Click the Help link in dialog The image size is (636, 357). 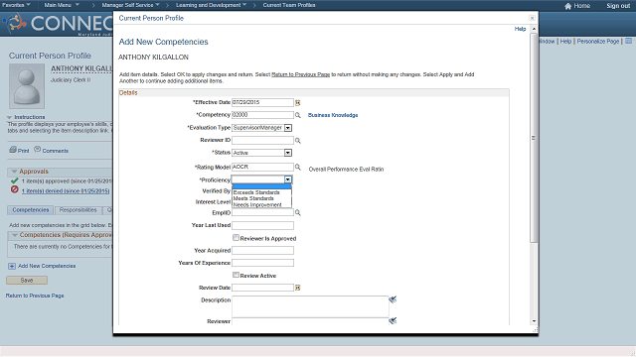click(520, 29)
